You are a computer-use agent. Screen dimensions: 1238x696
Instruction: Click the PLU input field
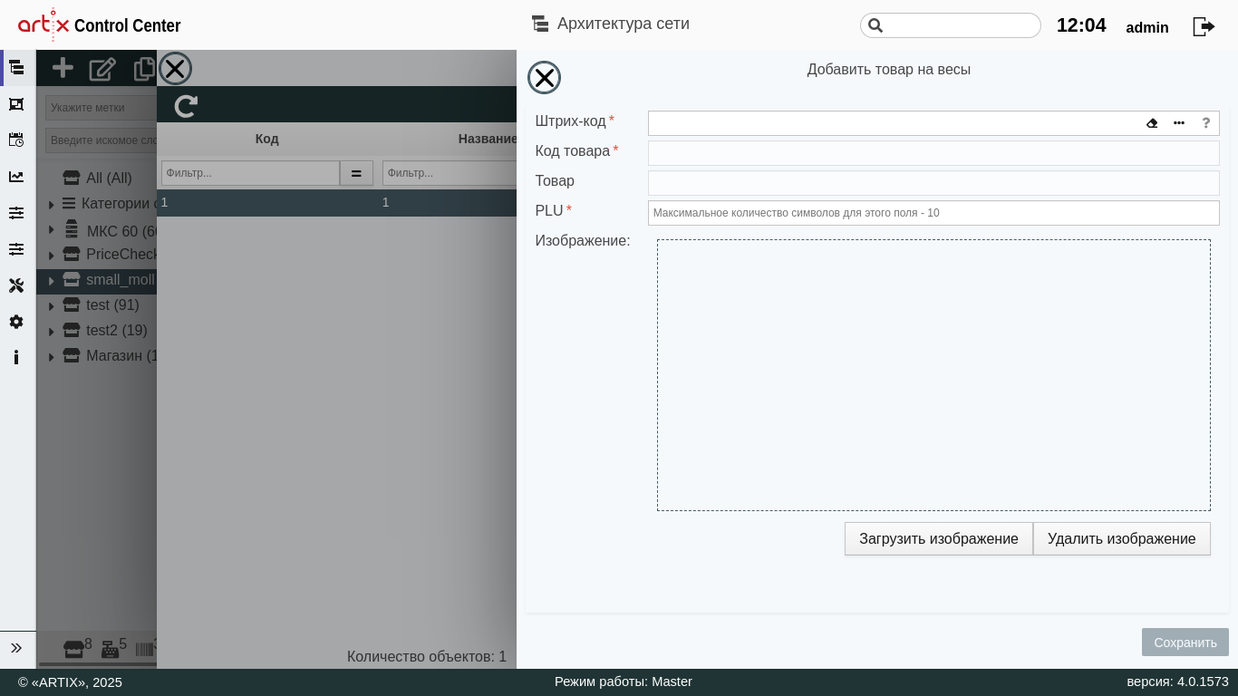(x=933, y=213)
